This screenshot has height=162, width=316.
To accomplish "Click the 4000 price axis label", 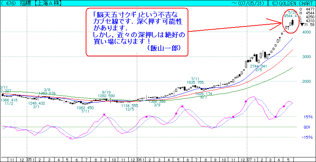I will [306, 32].
